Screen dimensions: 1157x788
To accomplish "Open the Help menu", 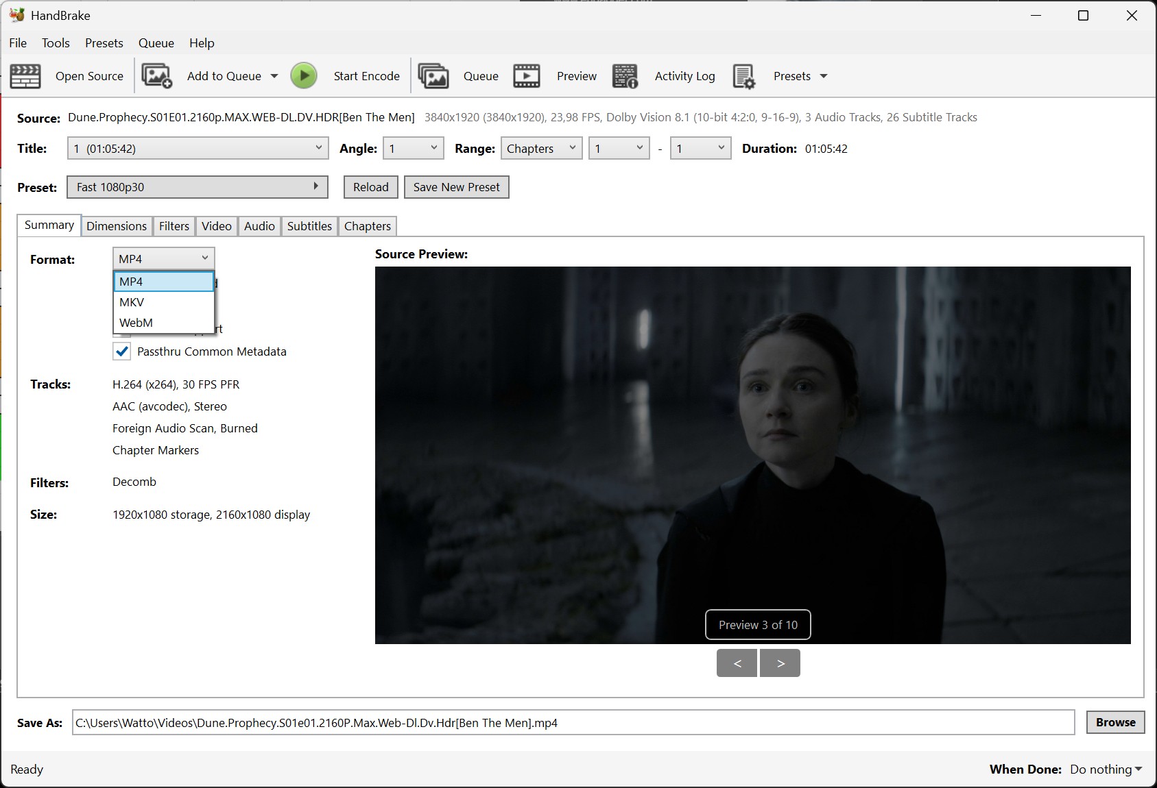I will pyautogui.click(x=202, y=43).
